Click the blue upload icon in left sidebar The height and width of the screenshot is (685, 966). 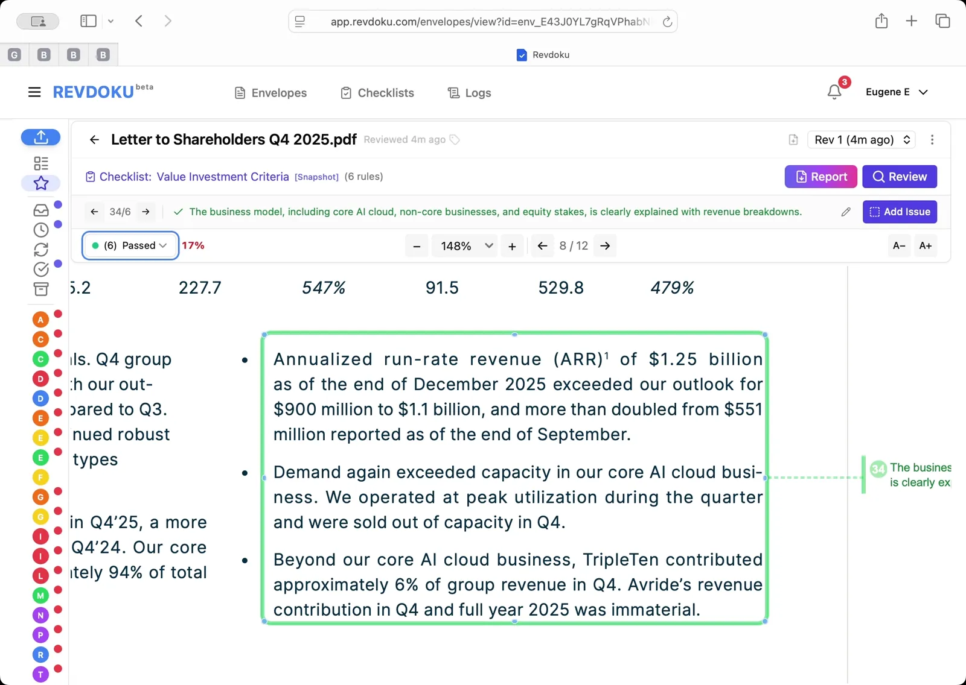[40, 137]
